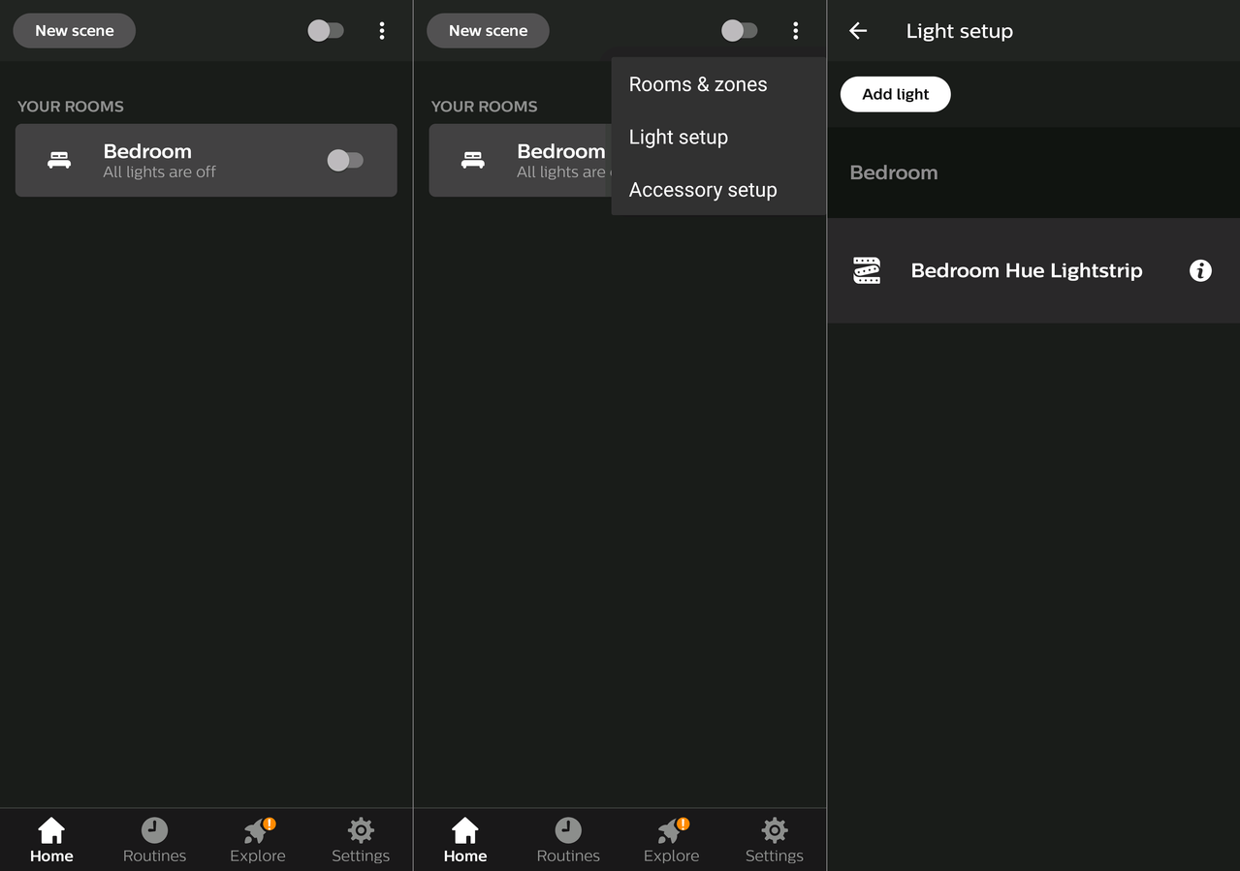Toggle all lights switch in left screen header
The width and height of the screenshot is (1240, 871).
(x=326, y=31)
